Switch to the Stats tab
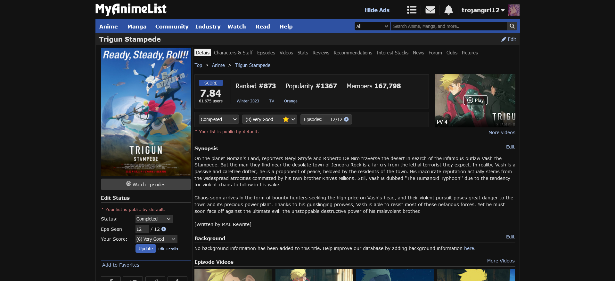 click(303, 53)
